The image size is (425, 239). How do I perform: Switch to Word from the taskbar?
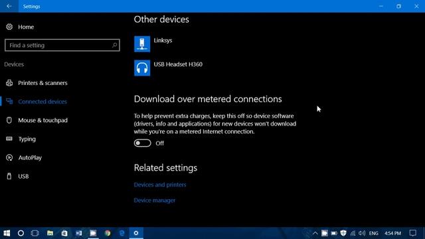click(x=79, y=233)
